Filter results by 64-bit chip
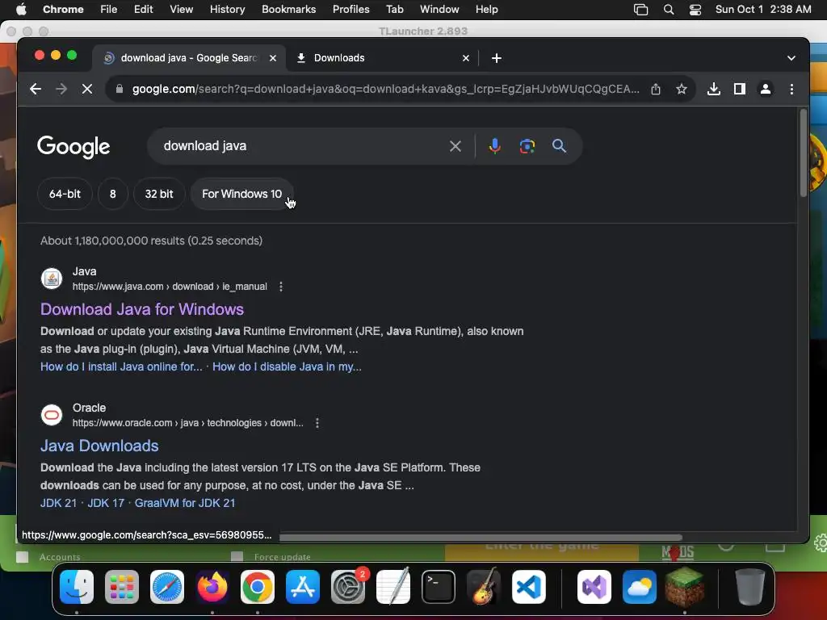 (65, 194)
